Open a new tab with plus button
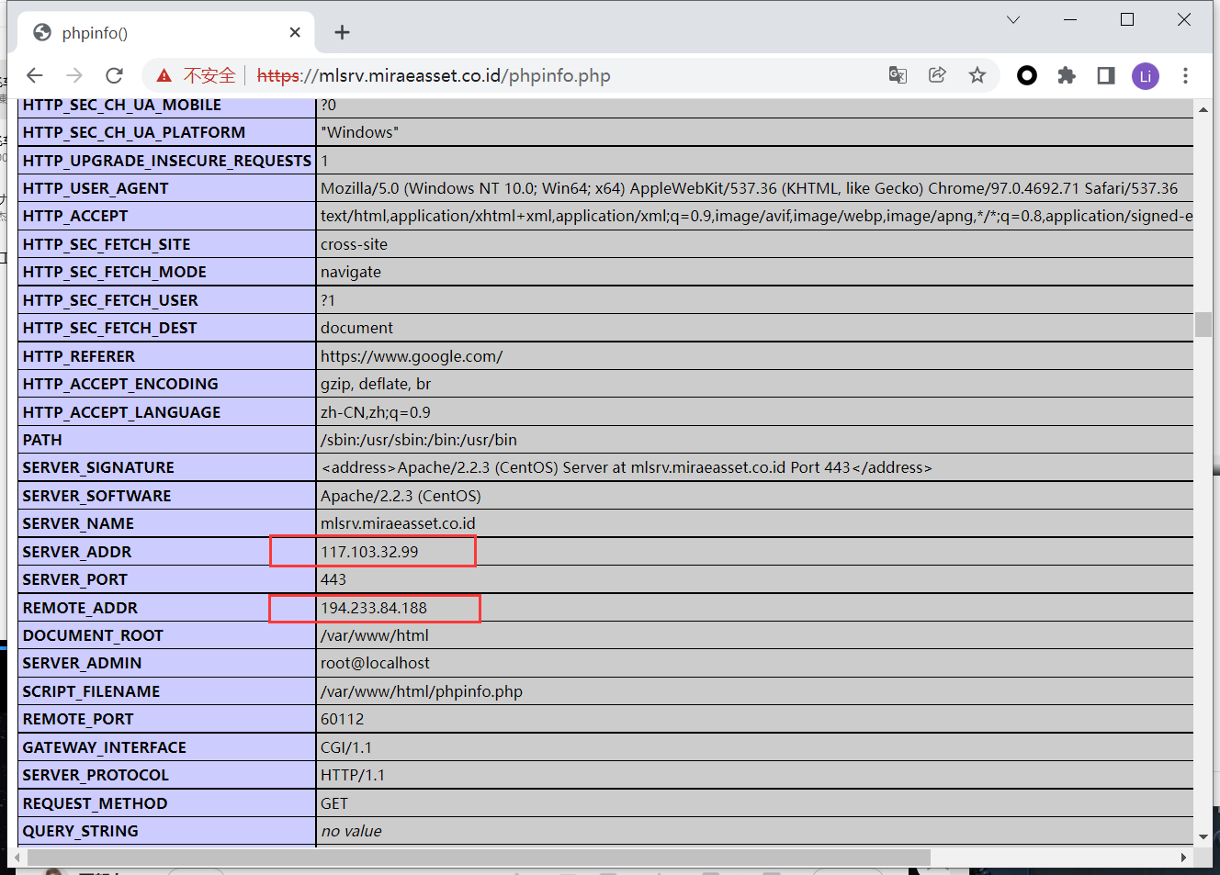The width and height of the screenshot is (1220, 875). click(342, 32)
